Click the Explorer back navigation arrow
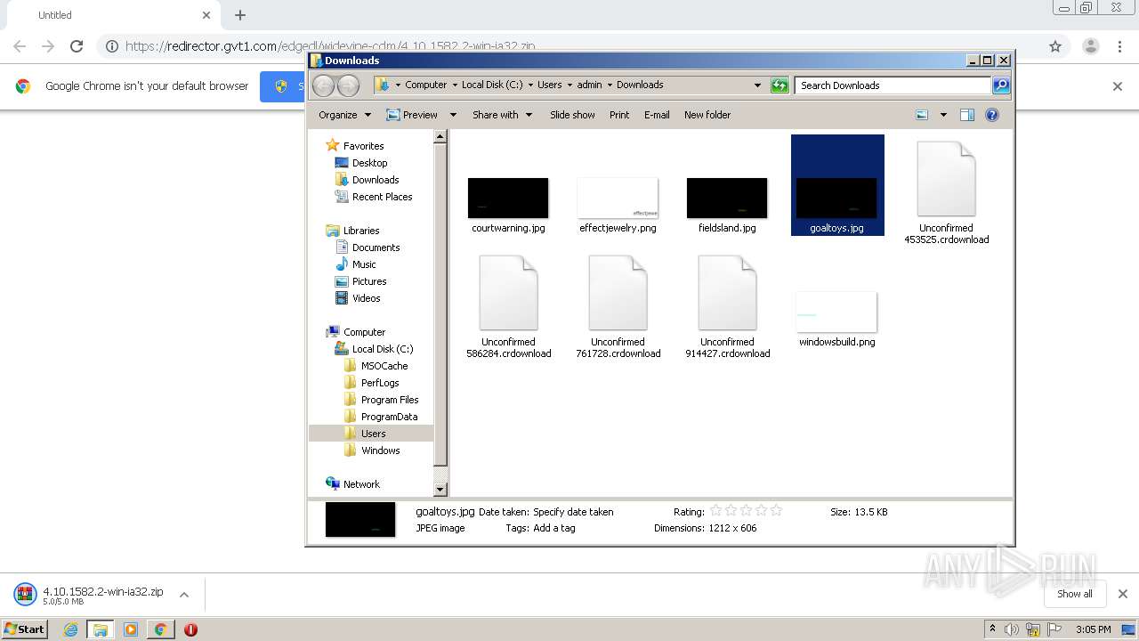 [323, 85]
